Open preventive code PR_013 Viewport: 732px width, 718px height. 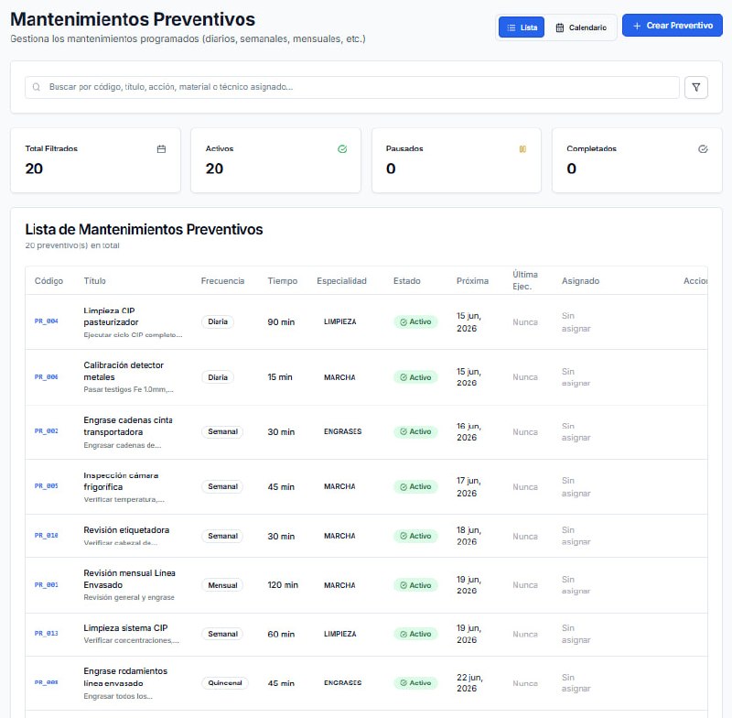[x=47, y=634]
